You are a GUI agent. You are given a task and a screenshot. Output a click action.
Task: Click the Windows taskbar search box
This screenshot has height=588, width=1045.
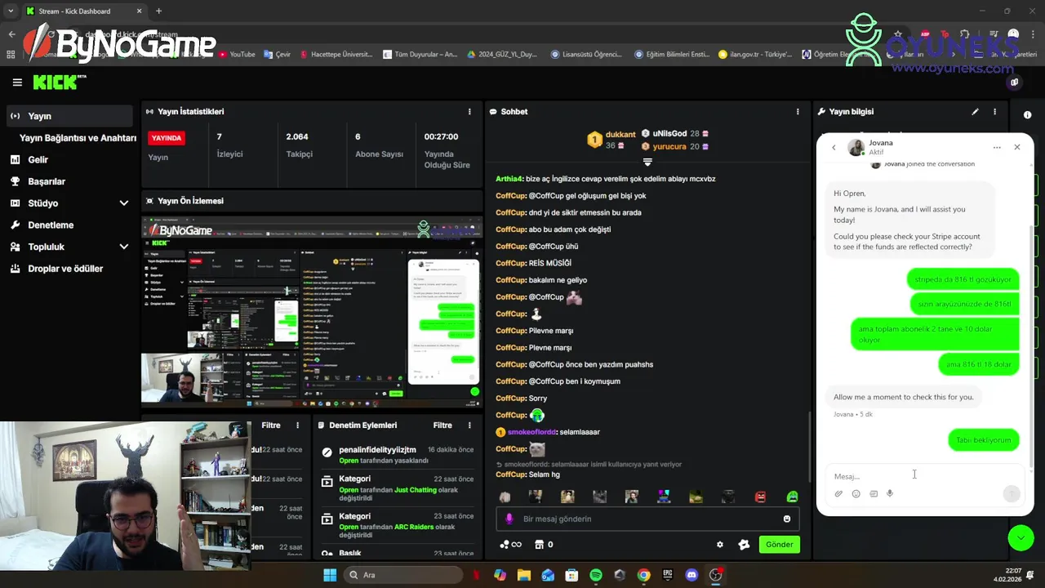tap(403, 575)
